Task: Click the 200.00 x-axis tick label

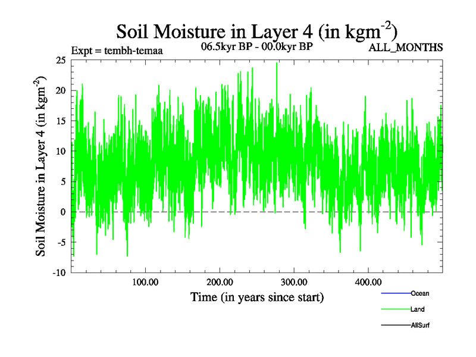Action: click(x=220, y=281)
